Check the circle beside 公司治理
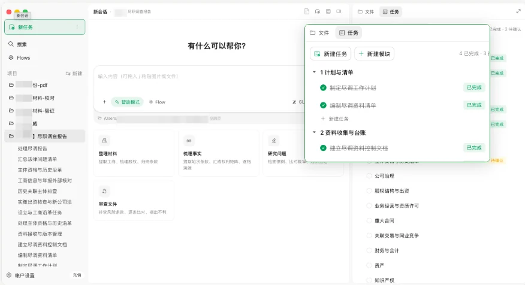This screenshot has width=525, height=285. [x=369, y=175]
